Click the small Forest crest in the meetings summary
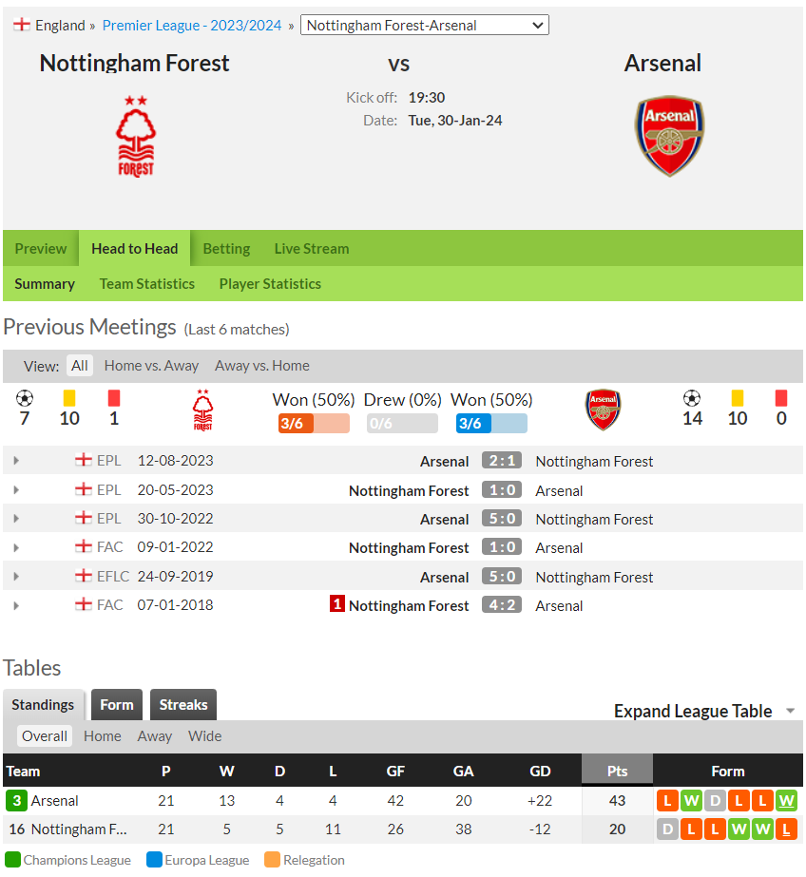 tap(202, 410)
